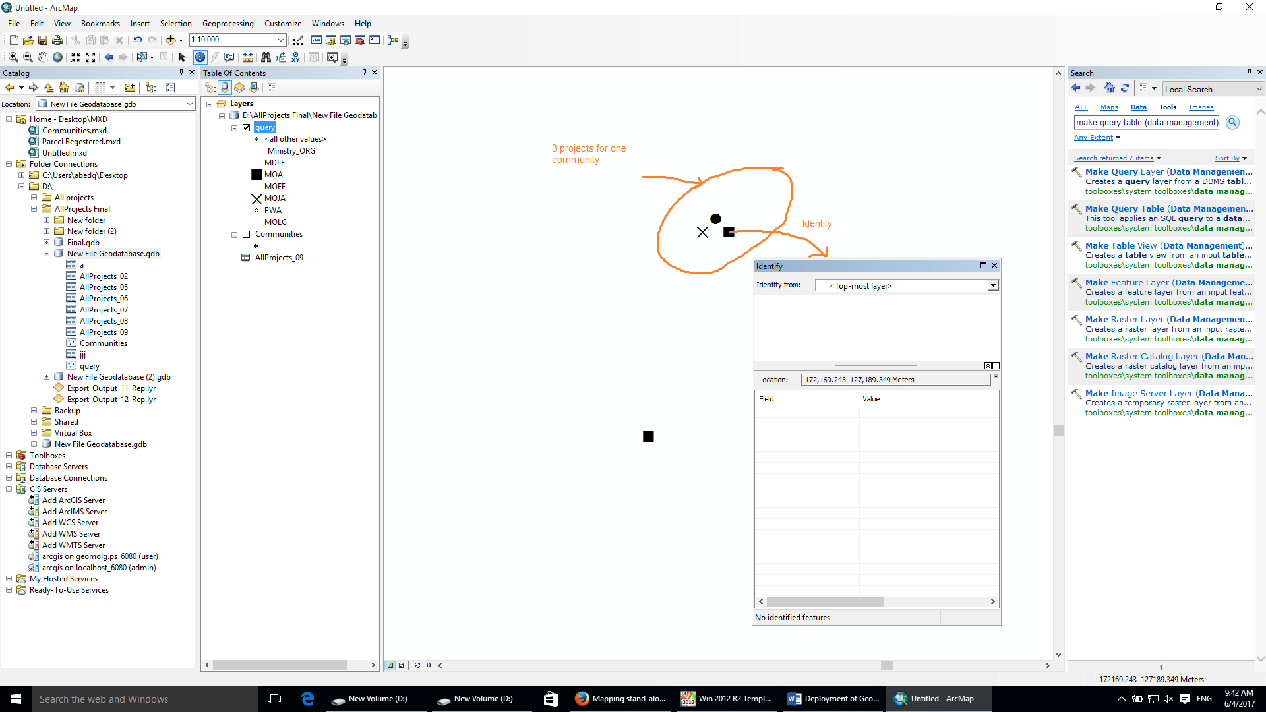Open the map scale dropdown

(281, 40)
